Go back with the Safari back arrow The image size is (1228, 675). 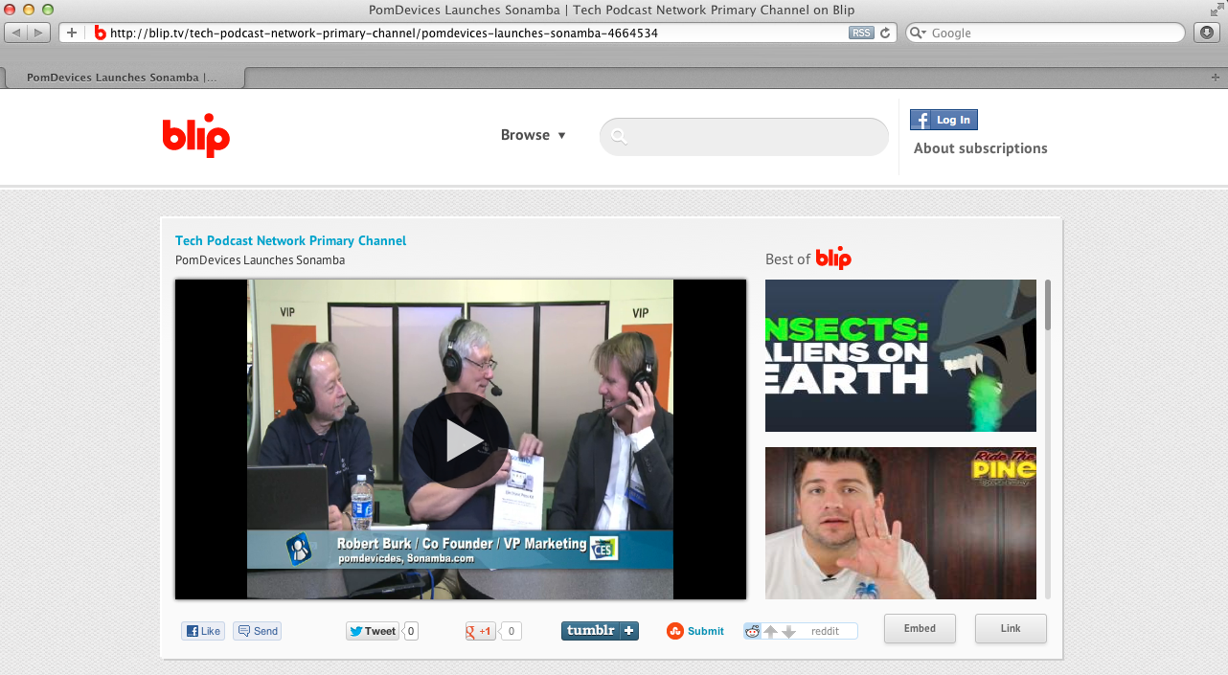point(16,33)
